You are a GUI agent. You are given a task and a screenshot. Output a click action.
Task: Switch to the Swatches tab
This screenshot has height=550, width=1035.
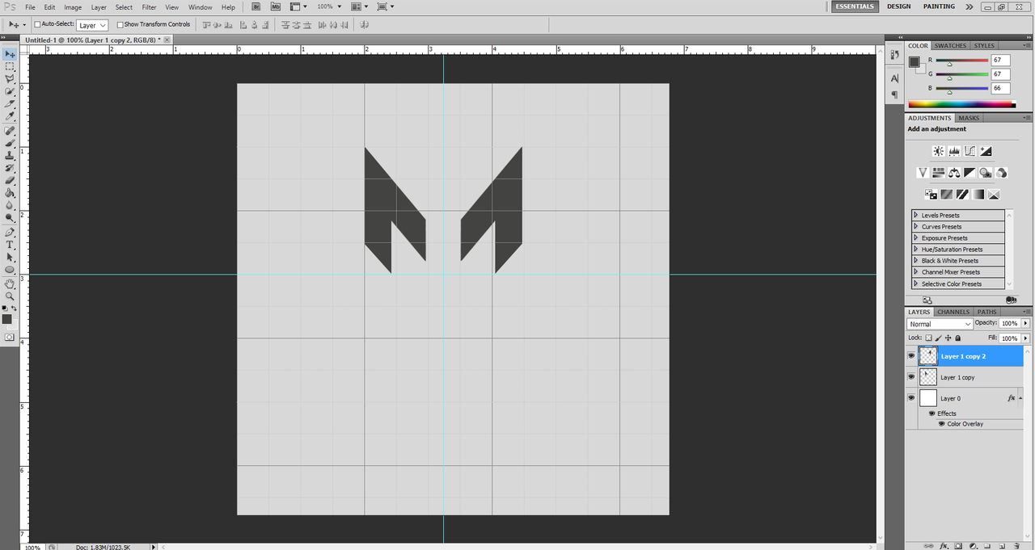pos(951,46)
